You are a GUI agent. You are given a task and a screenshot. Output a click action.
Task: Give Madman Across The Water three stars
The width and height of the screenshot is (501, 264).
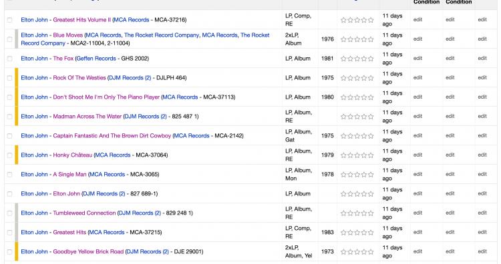[357, 117]
